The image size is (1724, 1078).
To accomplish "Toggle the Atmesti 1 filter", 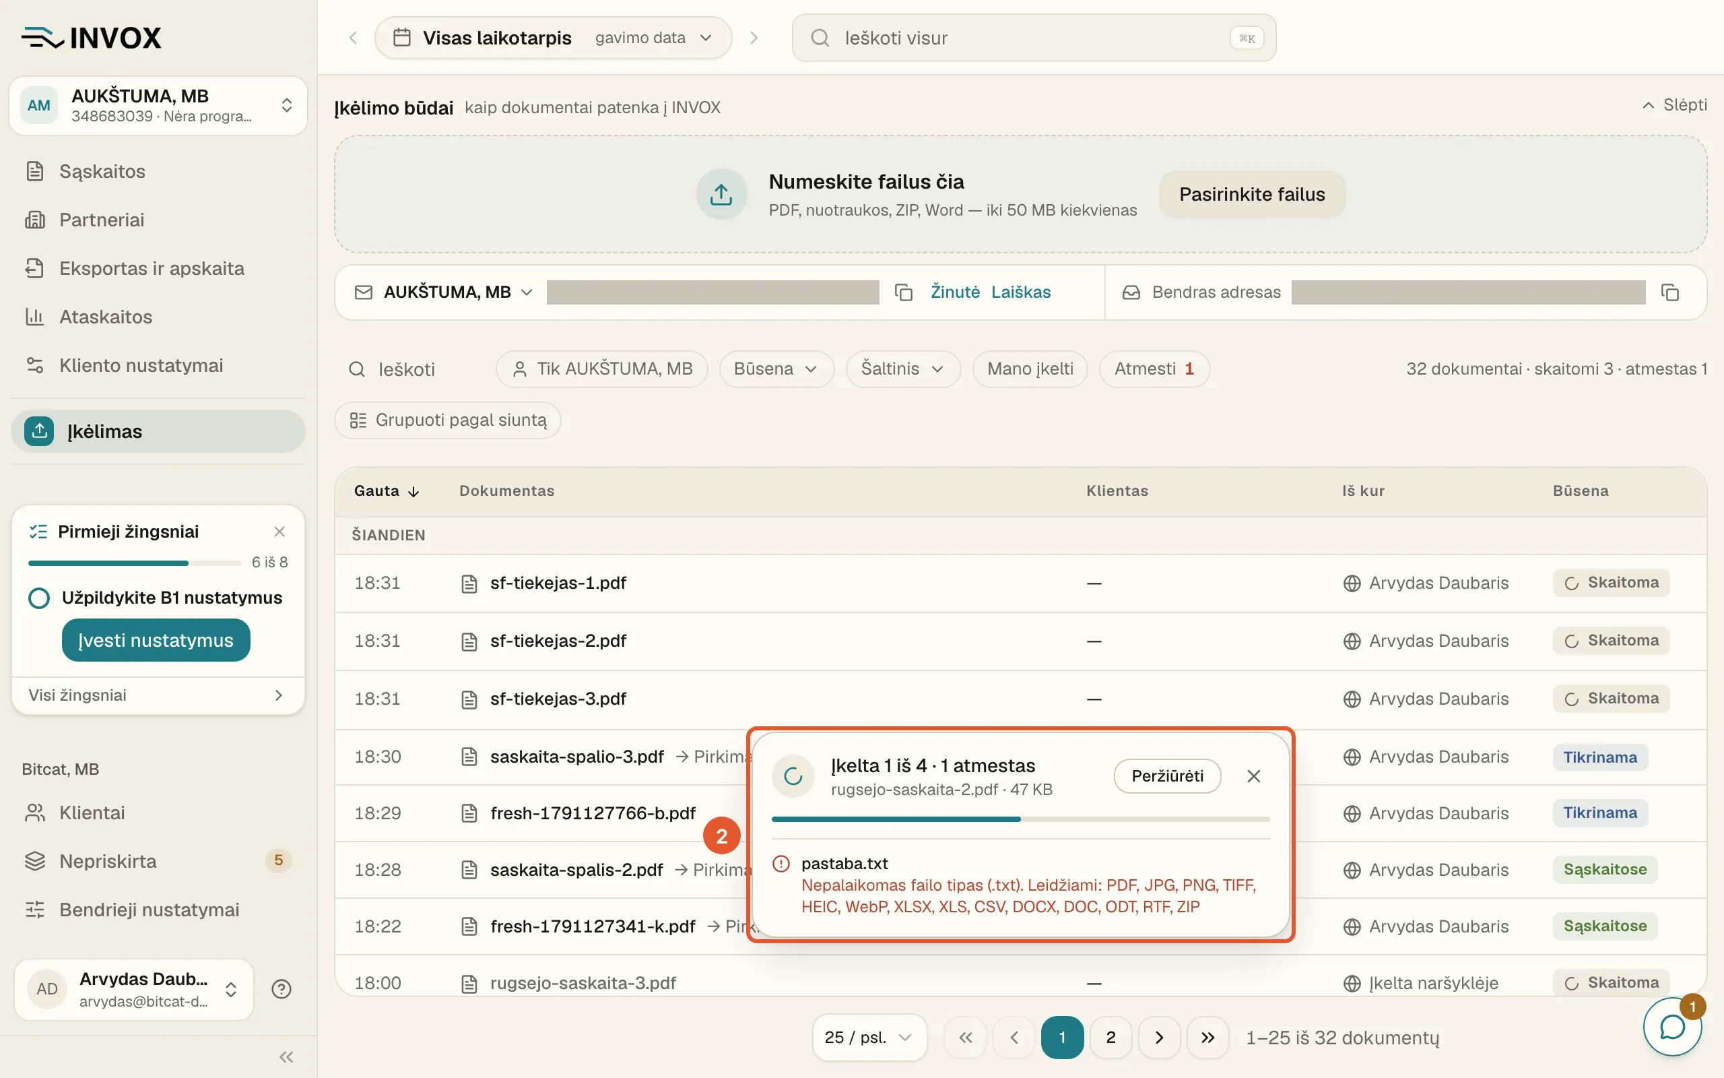I will 1154,369.
